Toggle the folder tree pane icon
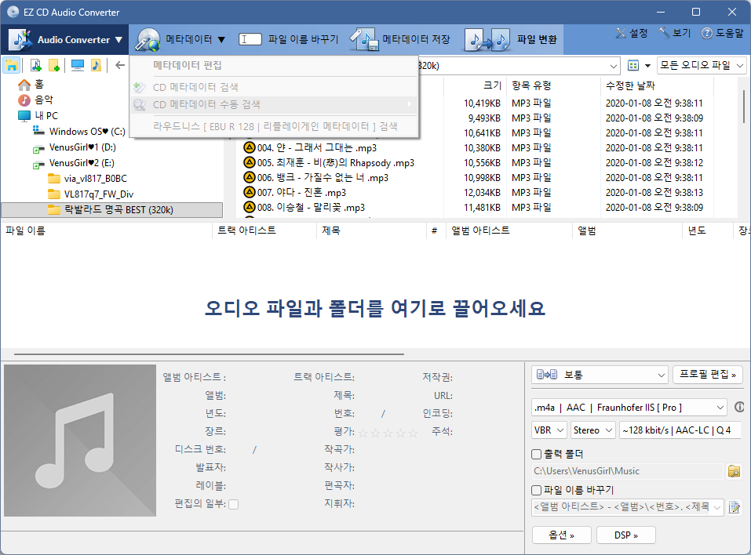Image resolution: width=751 pixels, height=555 pixels. point(12,66)
